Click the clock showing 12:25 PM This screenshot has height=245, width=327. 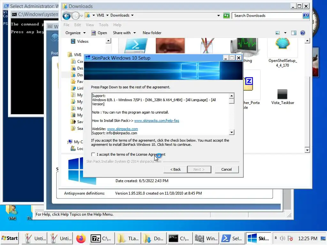click(308, 239)
